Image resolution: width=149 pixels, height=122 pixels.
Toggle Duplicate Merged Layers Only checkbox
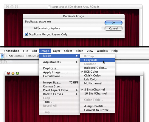tap(27, 34)
